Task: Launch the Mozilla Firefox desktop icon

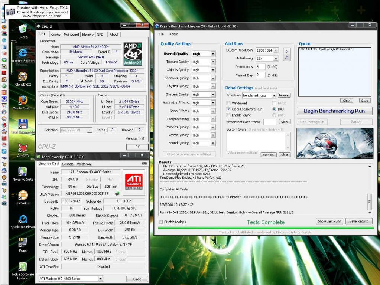Action: (23, 100)
